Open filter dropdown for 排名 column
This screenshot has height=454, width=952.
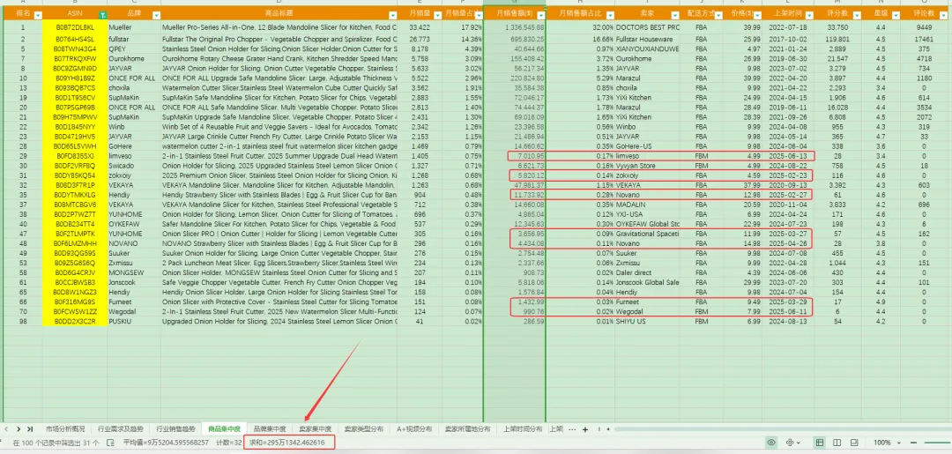pos(38,15)
